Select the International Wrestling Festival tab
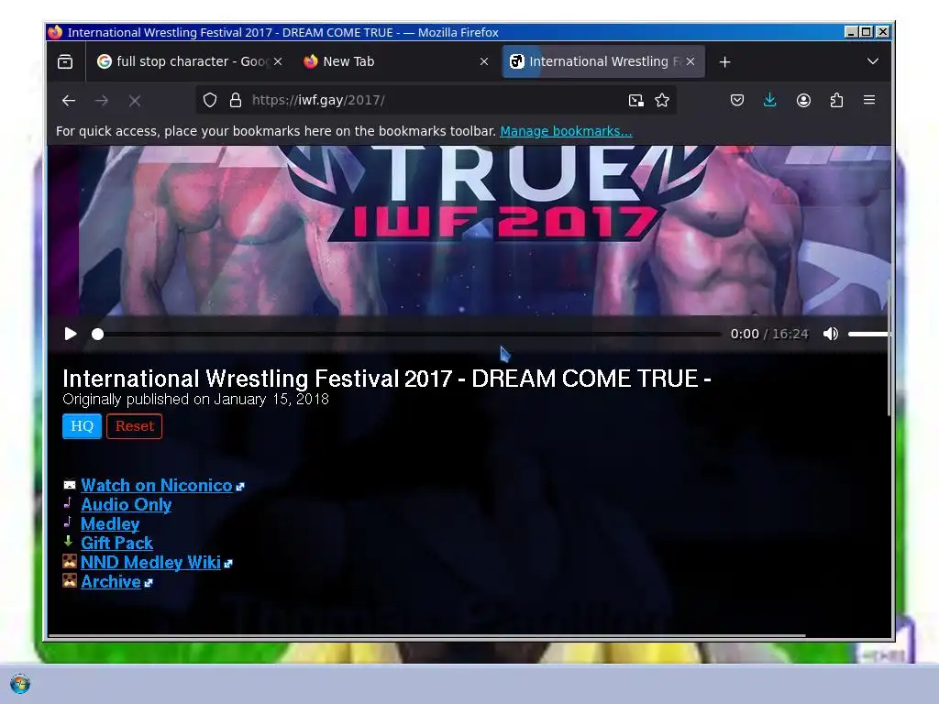 (x=603, y=61)
